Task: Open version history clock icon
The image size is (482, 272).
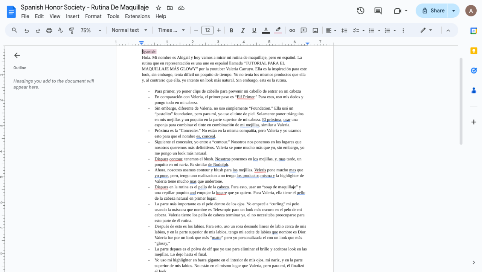Action: (360, 11)
